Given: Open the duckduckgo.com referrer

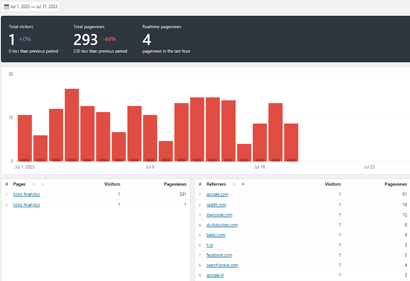Looking at the screenshot, I should [221, 225].
